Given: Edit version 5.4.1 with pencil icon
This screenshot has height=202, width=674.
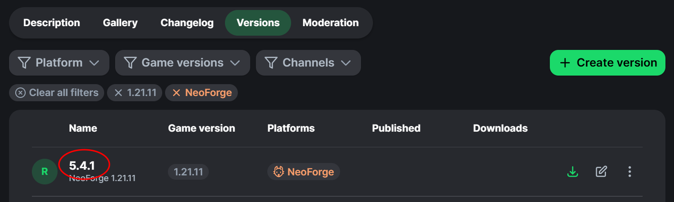Looking at the screenshot, I should (x=601, y=172).
